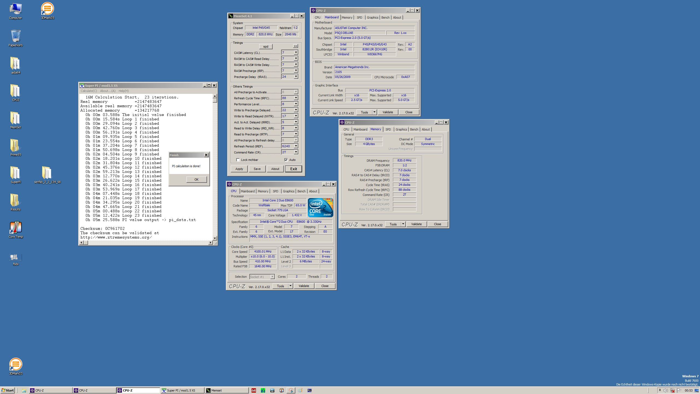Viewport: 700px width, 394px height.
Task: Switch to the SPD tab in the CPU-Z Memory window
Action: (388, 130)
